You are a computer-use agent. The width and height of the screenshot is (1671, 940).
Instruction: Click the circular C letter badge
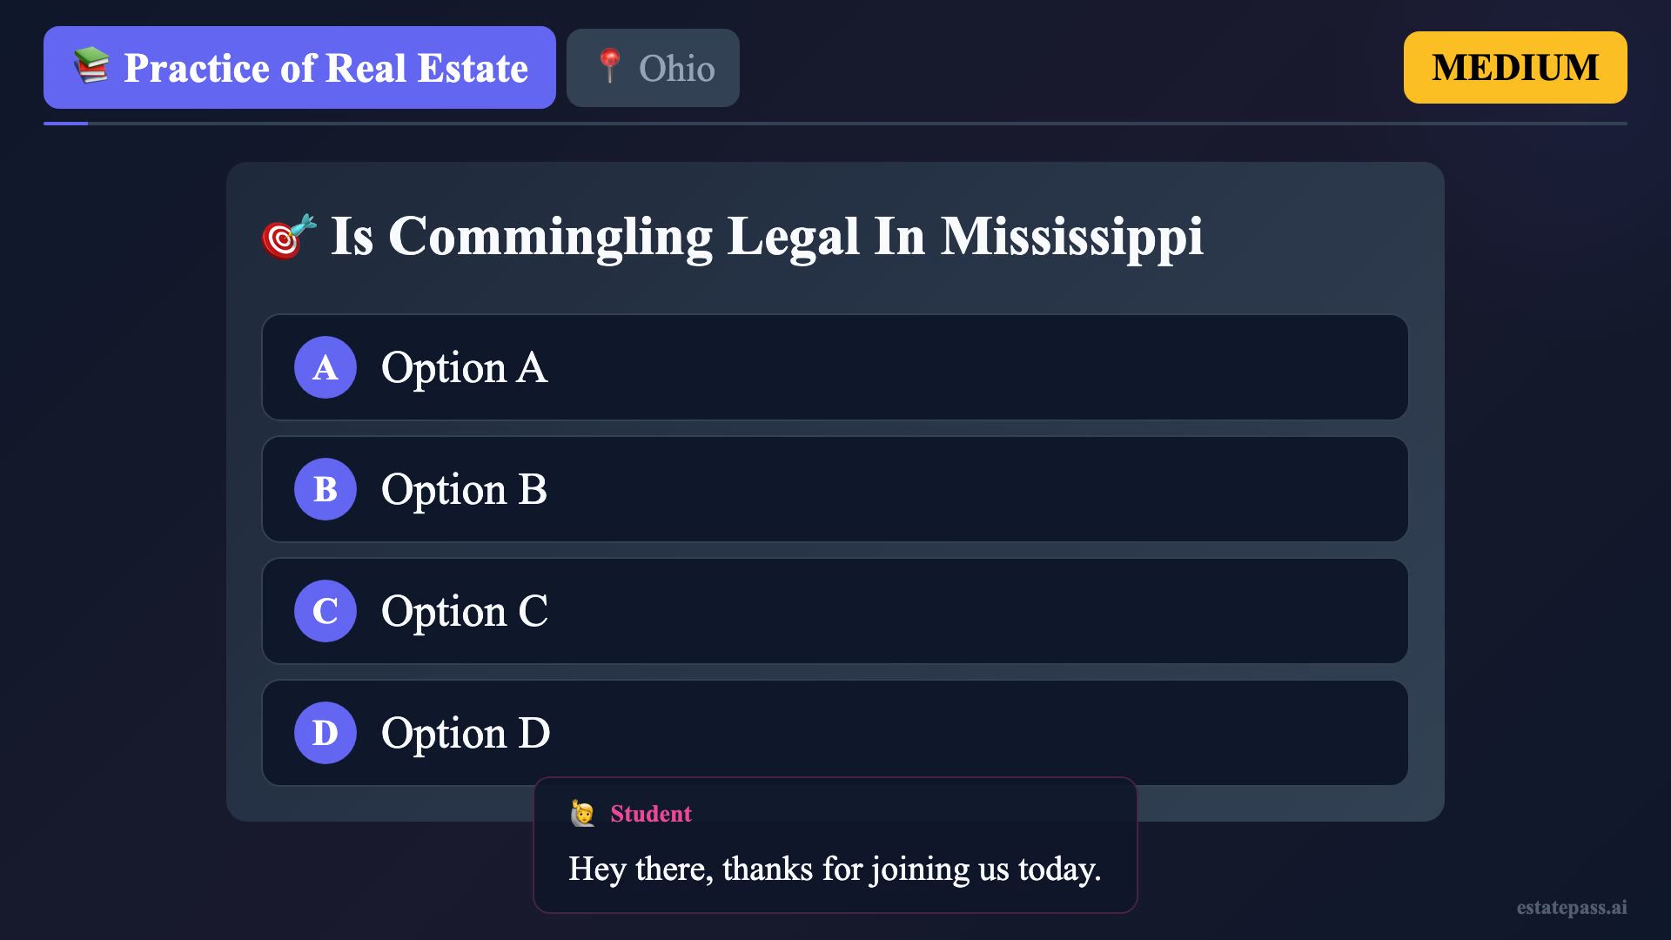coord(325,611)
